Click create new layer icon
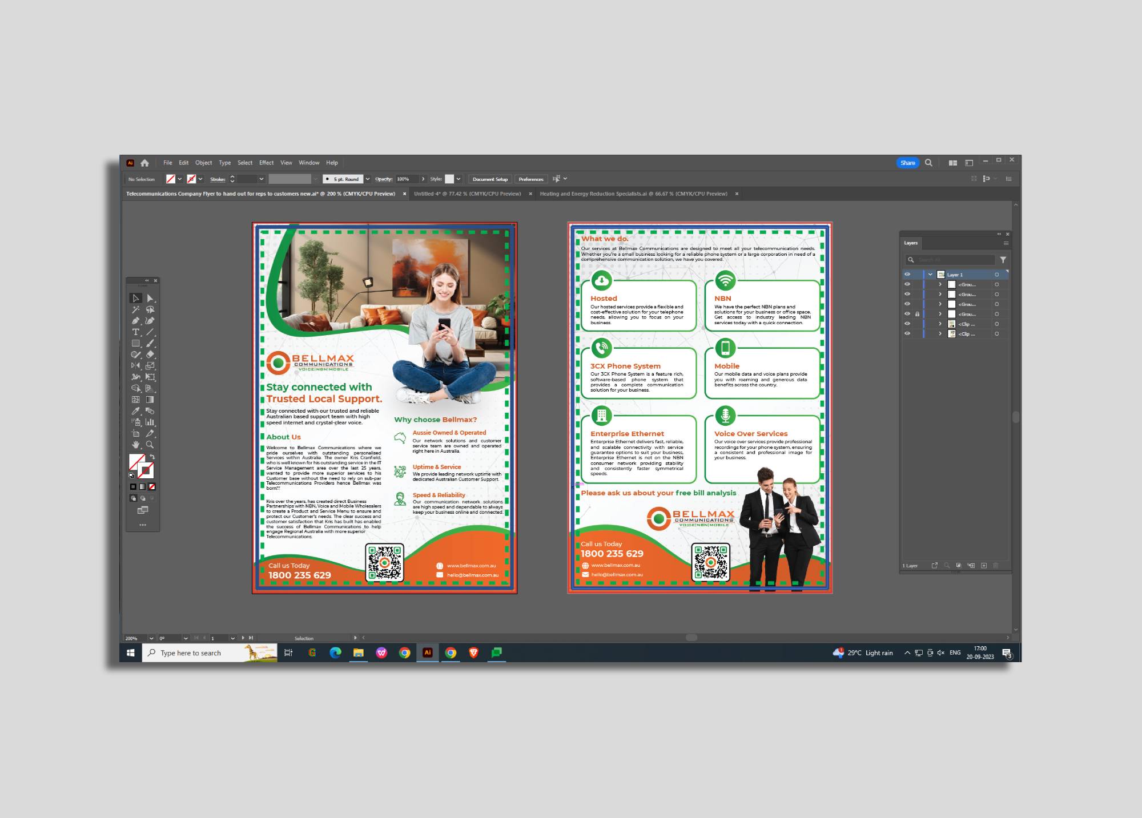 984,566
